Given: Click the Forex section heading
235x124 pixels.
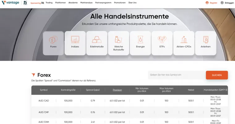Looking at the screenshot, I should 44,75.
